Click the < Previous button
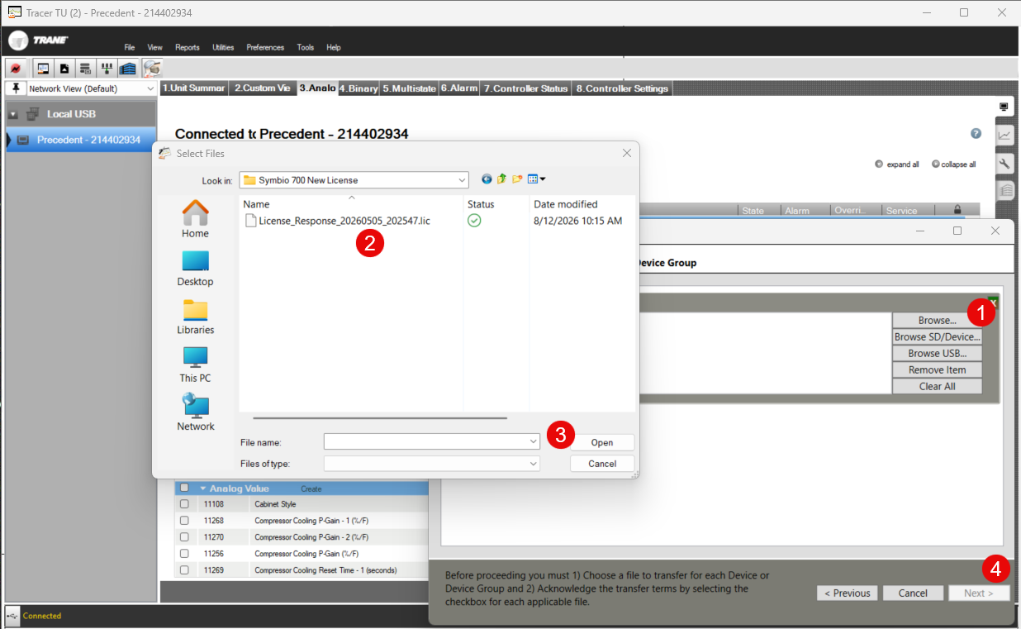 (x=848, y=593)
